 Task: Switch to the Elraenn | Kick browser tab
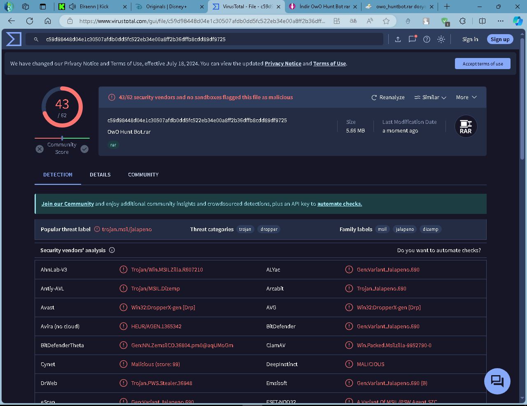(x=92, y=7)
